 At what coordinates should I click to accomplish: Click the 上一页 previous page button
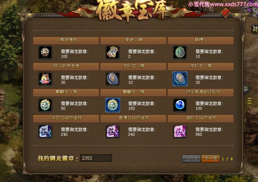coord(191,159)
